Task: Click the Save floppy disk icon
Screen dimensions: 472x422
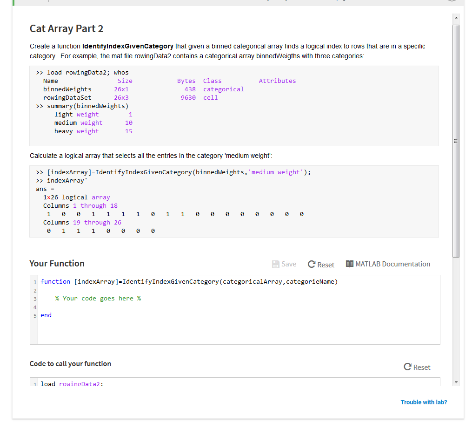Action: click(x=275, y=265)
